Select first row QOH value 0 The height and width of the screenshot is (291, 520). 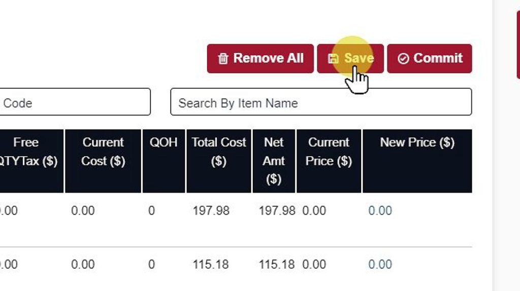tap(151, 210)
